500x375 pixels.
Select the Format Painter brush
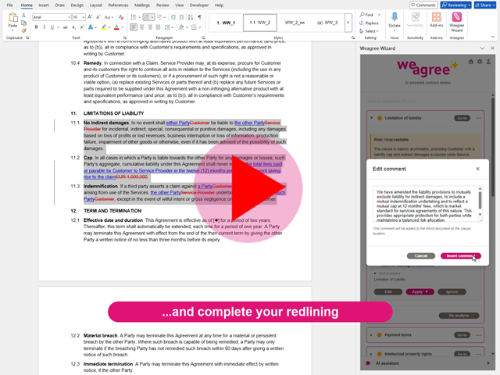coord(23,30)
